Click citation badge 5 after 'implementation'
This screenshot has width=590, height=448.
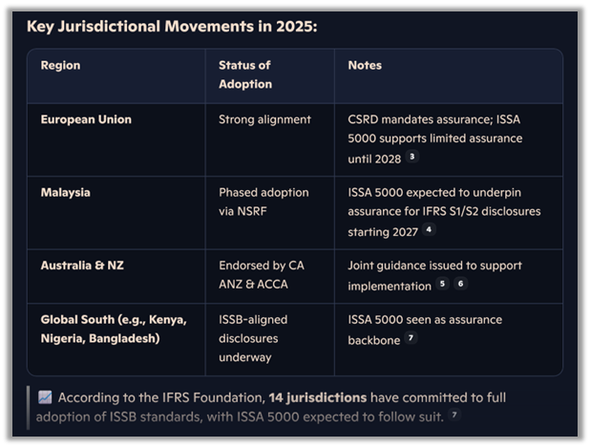coord(442,285)
